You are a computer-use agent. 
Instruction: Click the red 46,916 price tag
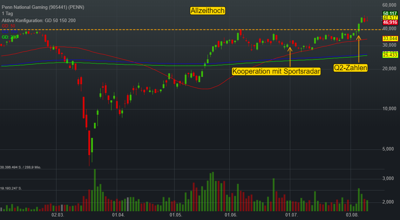pos(390,22)
